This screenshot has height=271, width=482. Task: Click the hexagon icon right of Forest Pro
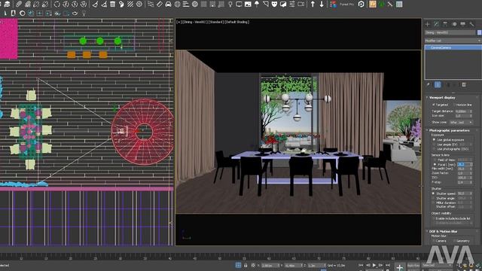[x=361, y=5]
